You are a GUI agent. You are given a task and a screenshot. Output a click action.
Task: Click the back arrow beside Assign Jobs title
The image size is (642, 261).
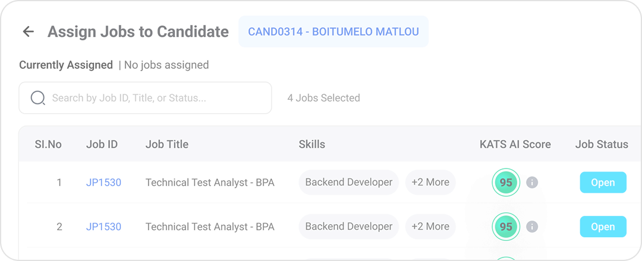point(28,32)
